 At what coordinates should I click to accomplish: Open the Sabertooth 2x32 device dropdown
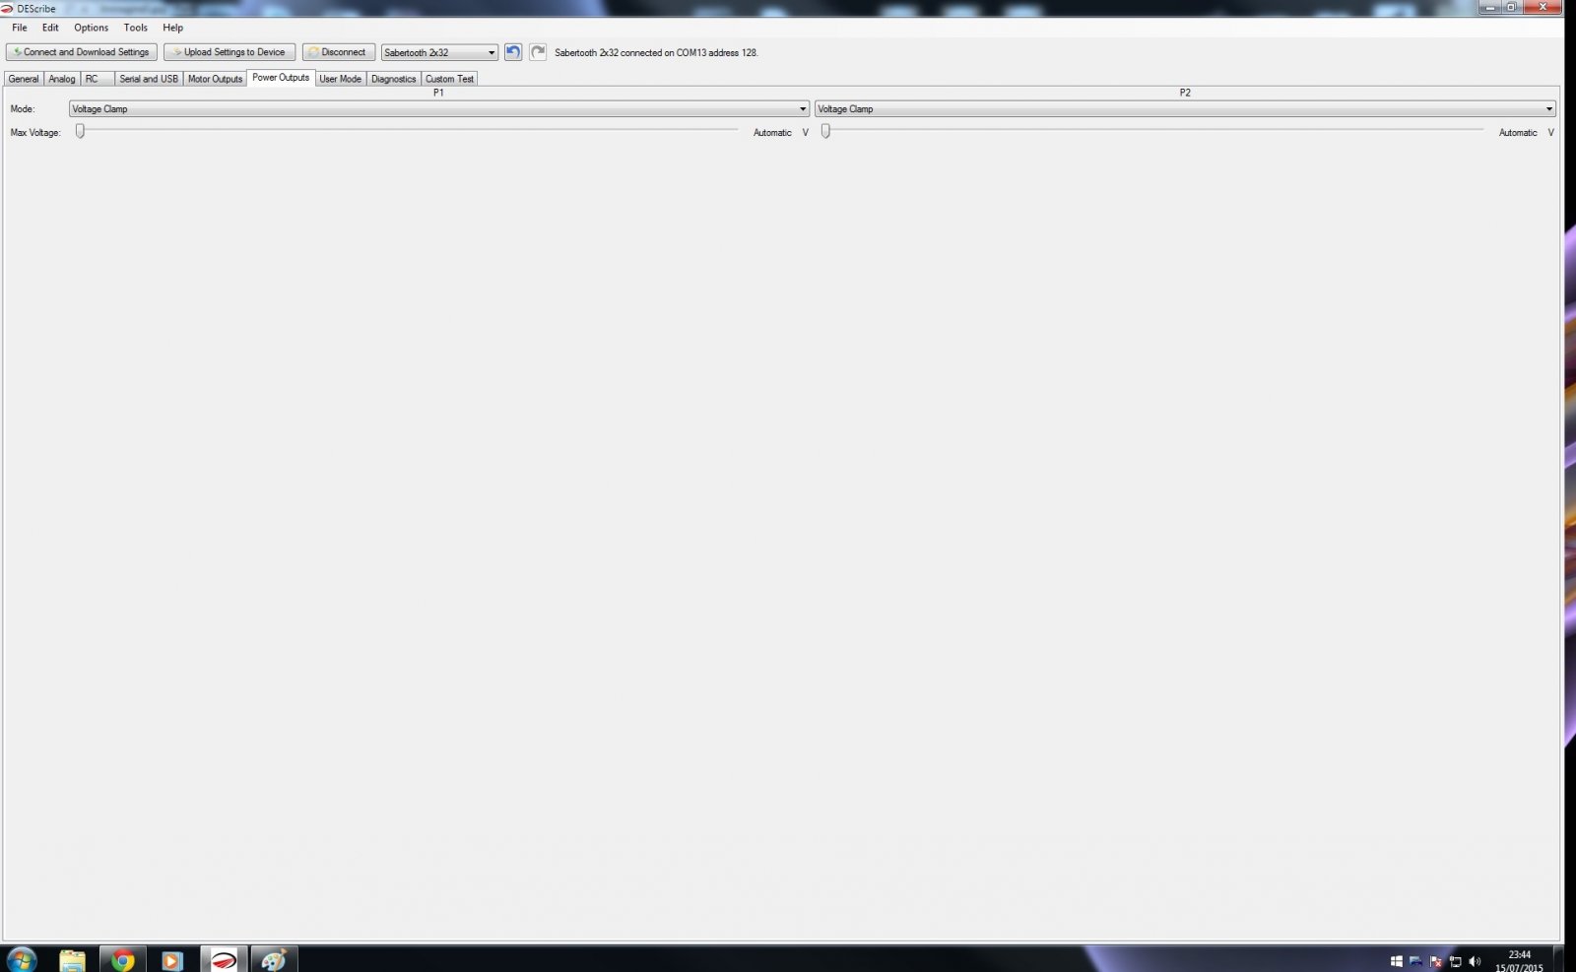[439, 52]
